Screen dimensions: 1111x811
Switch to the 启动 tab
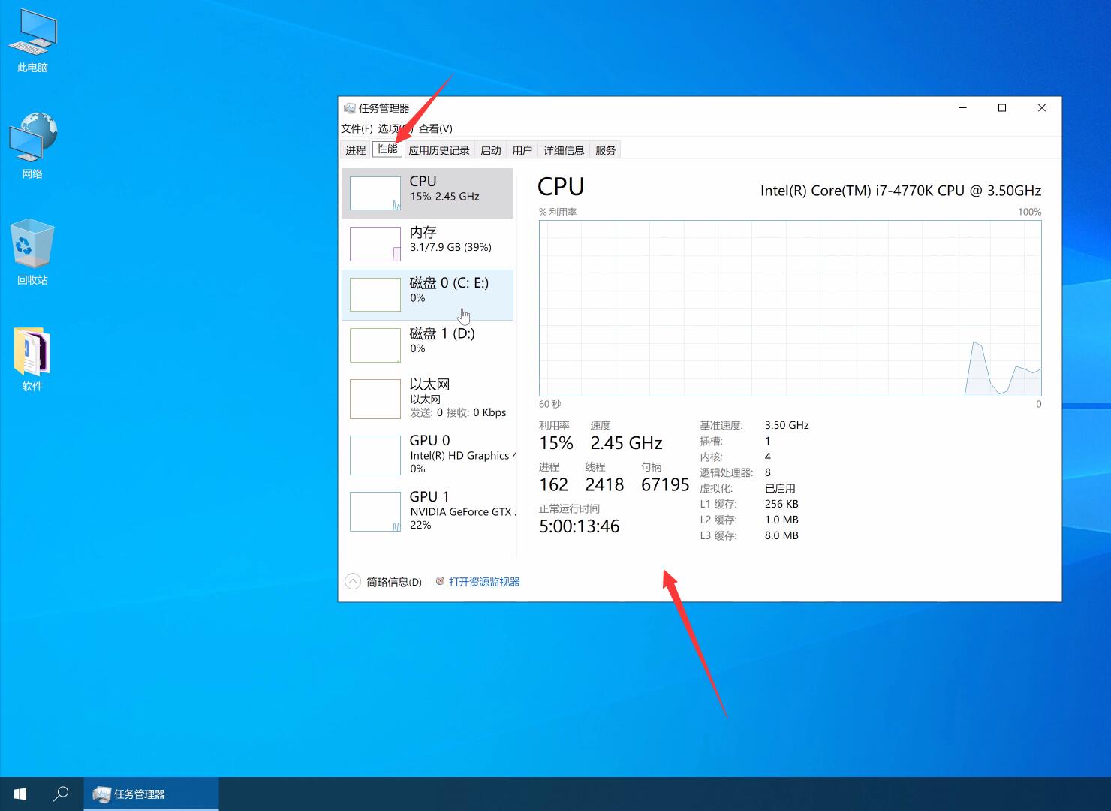(x=491, y=150)
